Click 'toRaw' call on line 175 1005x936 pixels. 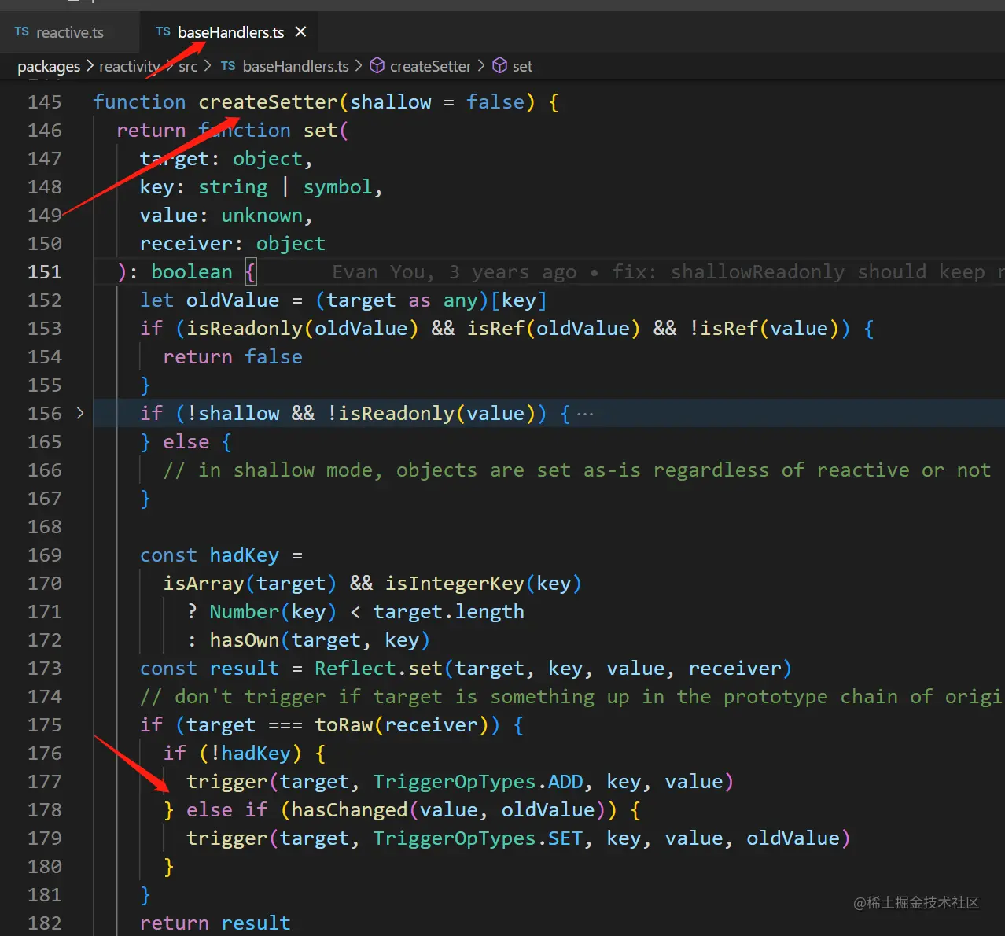(344, 725)
